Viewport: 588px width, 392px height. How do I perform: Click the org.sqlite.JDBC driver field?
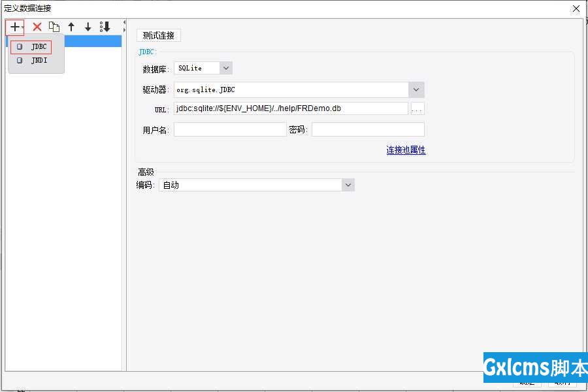pos(291,90)
